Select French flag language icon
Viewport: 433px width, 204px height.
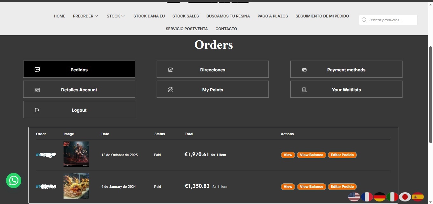[x=367, y=197]
